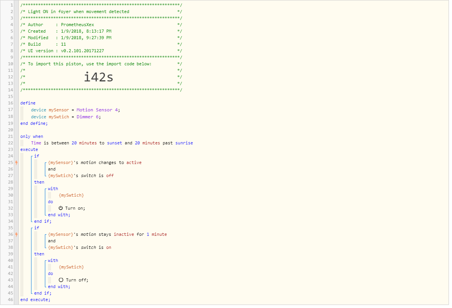Click the 'and' operator on line 26

[52, 169]
